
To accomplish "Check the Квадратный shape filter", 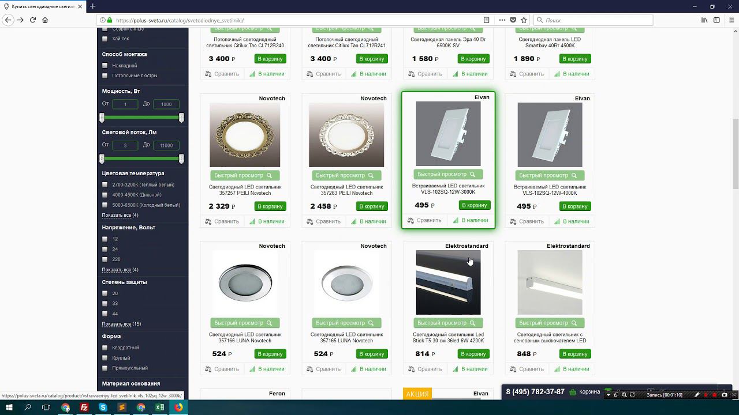I will 105,348.
